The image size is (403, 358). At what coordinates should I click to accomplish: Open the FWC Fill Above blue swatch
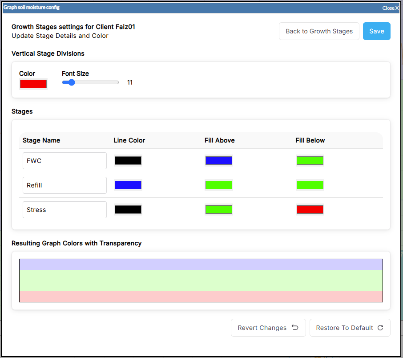click(219, 161)
